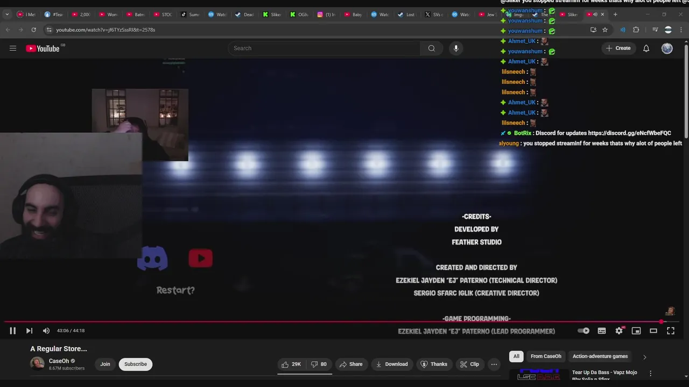Expand more filter chips with right arrow
Viewport: 689px width, 387px height.
644,357
